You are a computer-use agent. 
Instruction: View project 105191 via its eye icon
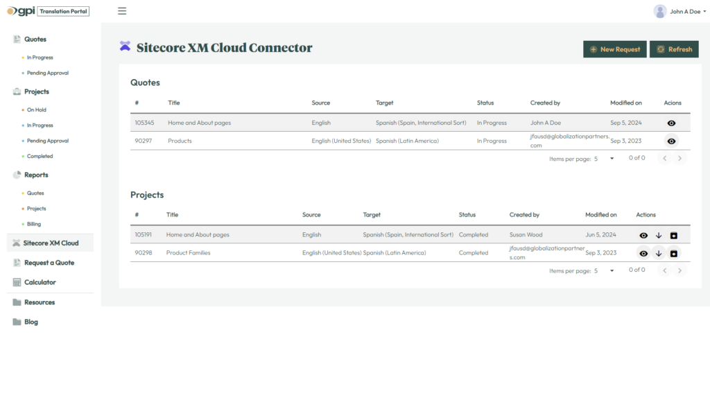[x=643, y=236]
